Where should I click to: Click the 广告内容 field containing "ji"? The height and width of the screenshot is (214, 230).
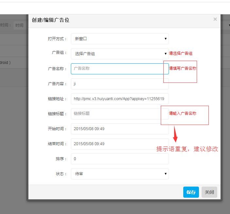120,84
